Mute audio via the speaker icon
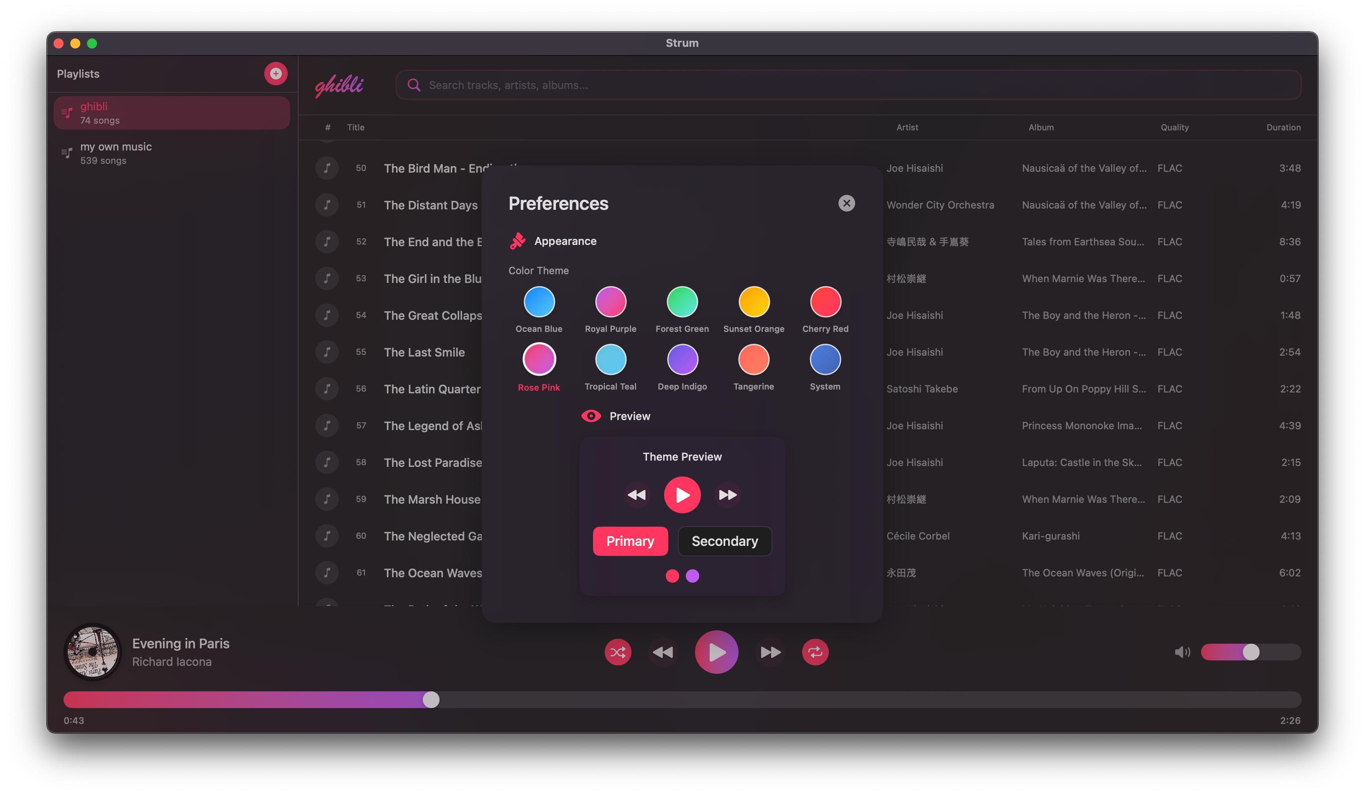This screenshot has width=1365, height=795. click(1182, 652)
